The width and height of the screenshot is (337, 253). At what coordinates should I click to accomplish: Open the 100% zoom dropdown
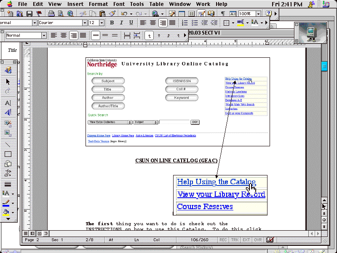click(258, 14)
